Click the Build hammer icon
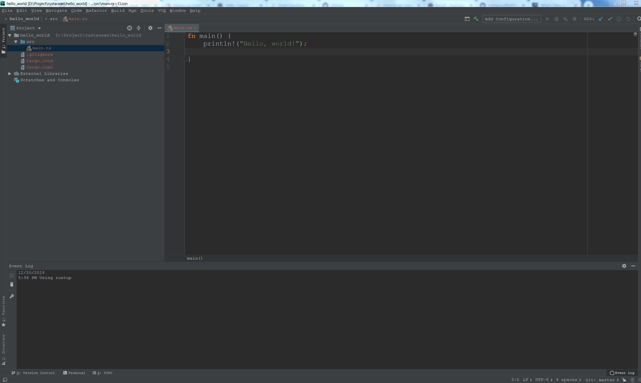 [x=476, y=19]
